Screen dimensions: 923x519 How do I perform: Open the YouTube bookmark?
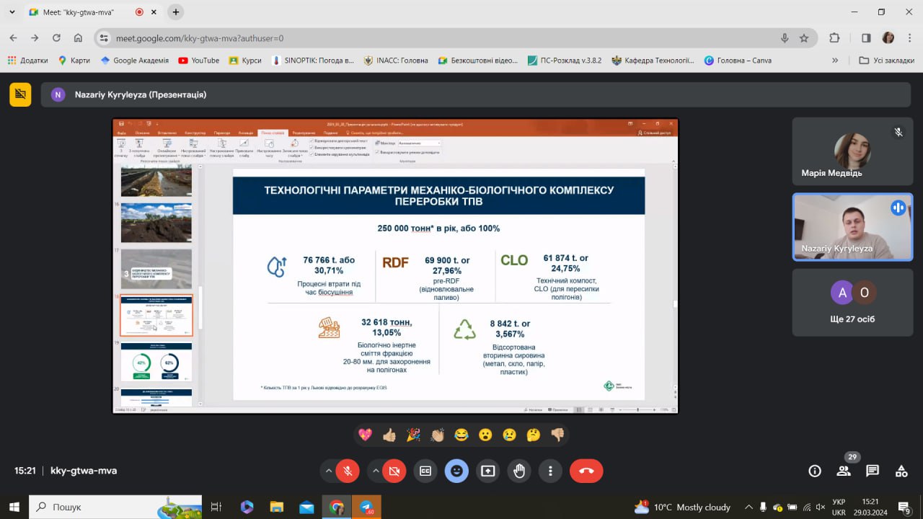(198, 61)
